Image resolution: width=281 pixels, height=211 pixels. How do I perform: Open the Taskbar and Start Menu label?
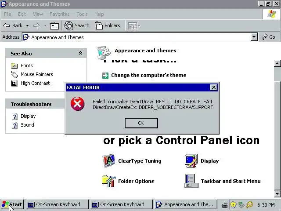tap(231, 181)
